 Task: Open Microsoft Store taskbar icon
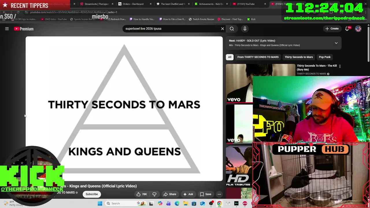pos(194,203)
